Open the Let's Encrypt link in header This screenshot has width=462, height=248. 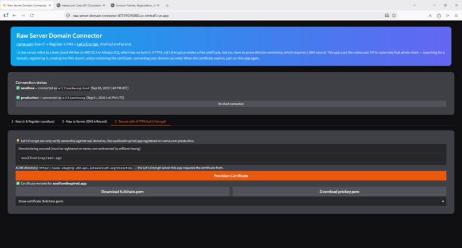click(88, 44)
